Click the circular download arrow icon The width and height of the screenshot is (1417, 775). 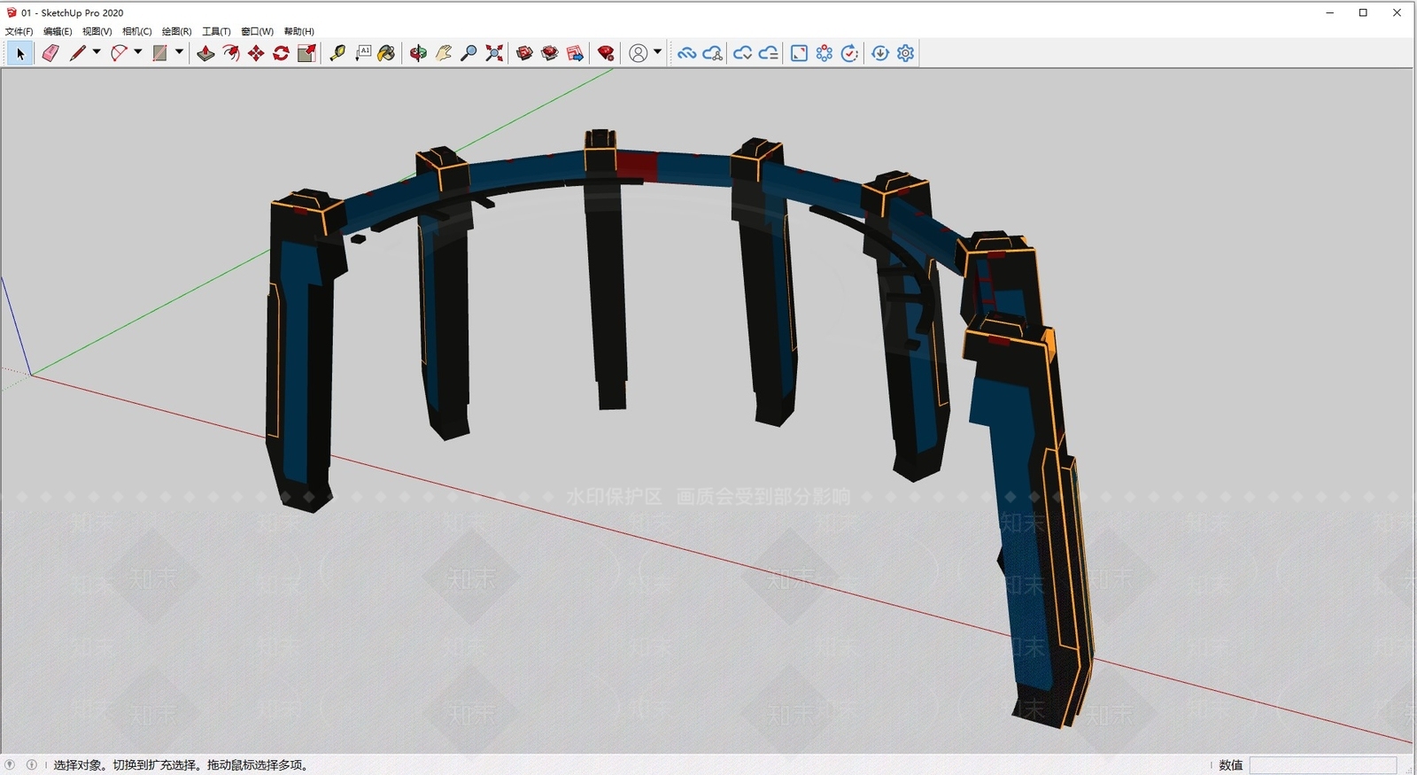tap(880, 53)
